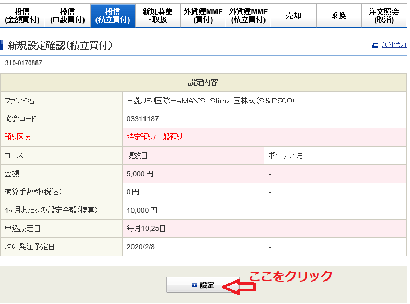Screen dimensions: 410x304
Task: Switch to the 投信(口数買付) tab
Action: (x=68, y=16)
